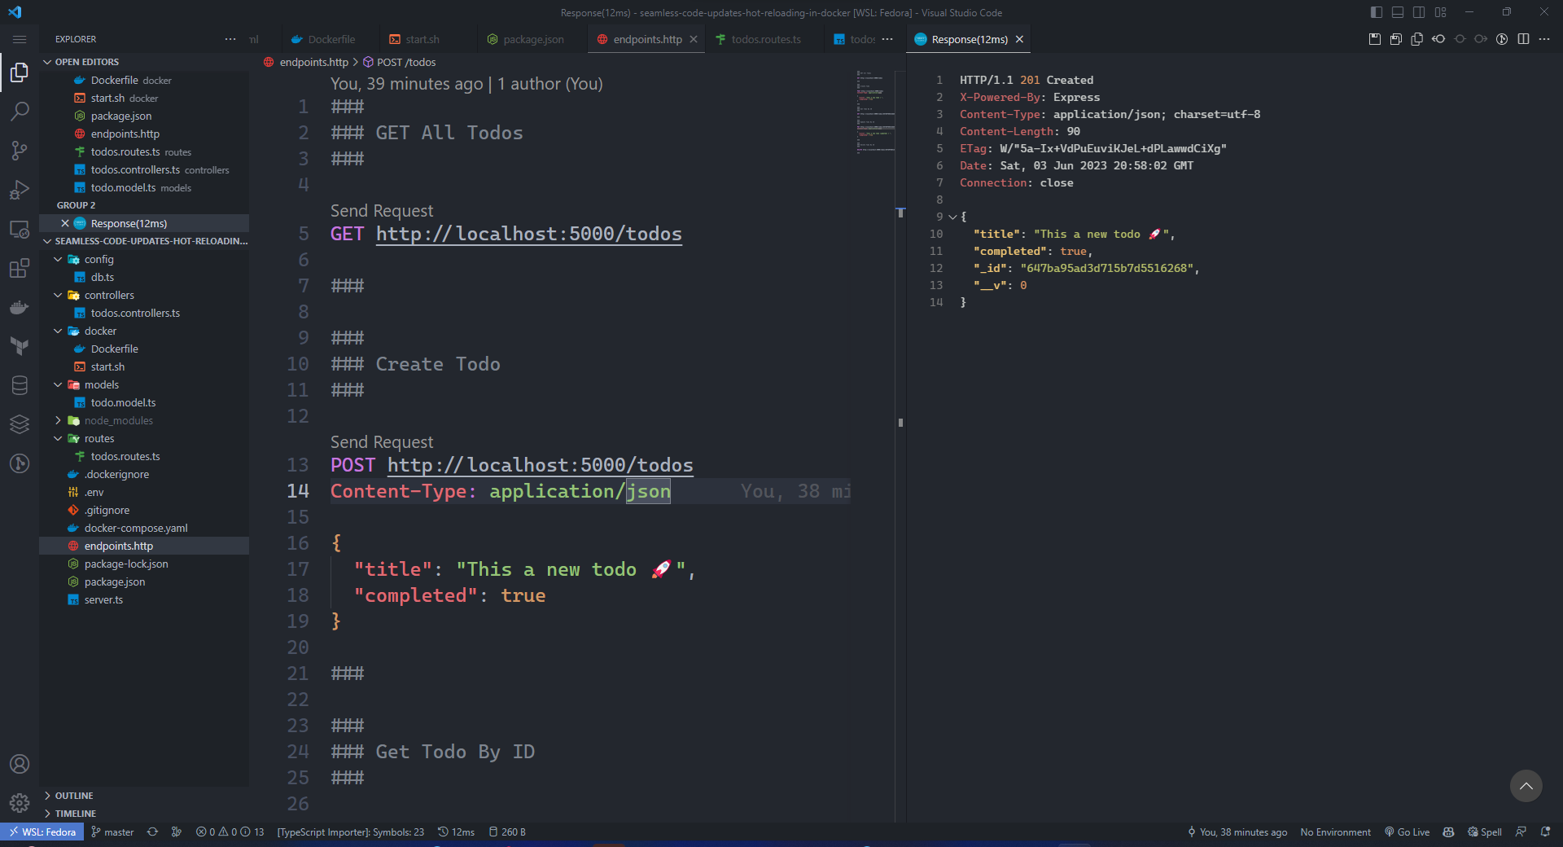Image resolution: width=1563 pixels, height=847 pixels.
Task: Open the Search view in activity bar
Action: pos(20,112)
